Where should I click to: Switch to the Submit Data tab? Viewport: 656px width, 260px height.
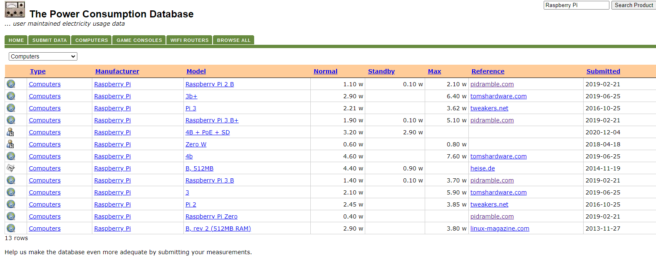click(50, 40)
